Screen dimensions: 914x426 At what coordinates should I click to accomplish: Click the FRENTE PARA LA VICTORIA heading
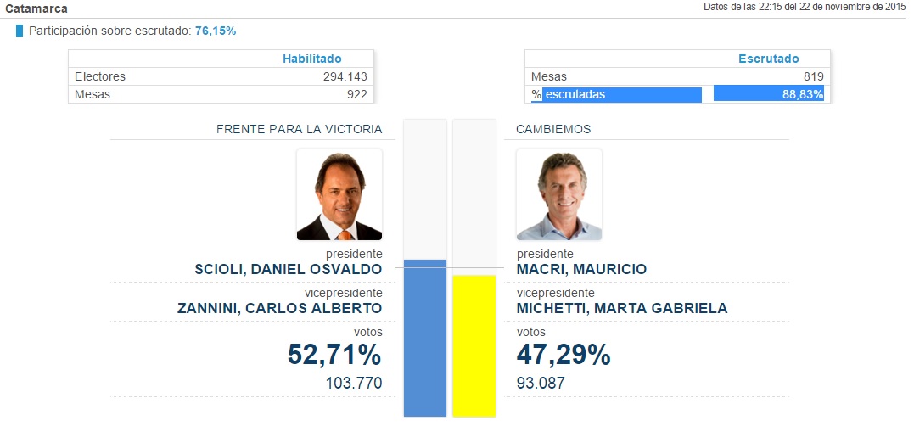point(299,129)
